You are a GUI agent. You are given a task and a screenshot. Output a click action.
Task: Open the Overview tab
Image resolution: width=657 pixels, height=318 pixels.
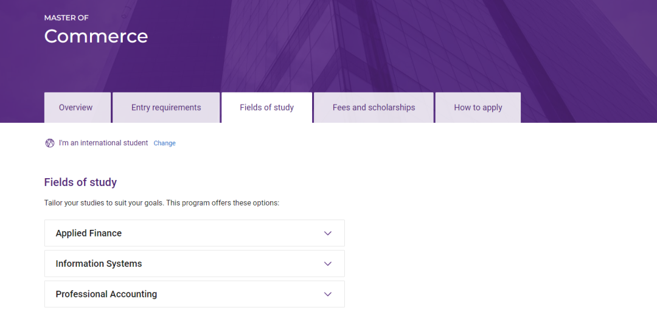[x=76, y=108]
